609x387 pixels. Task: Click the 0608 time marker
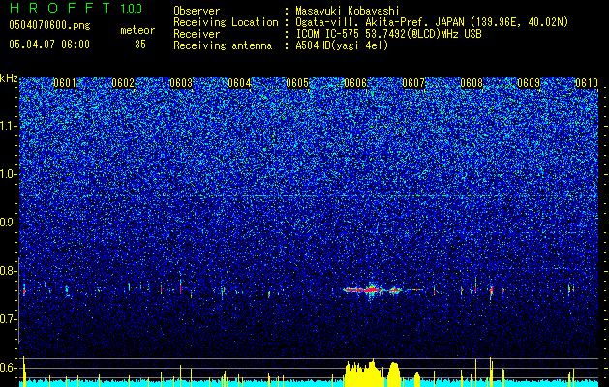(472, 83)
